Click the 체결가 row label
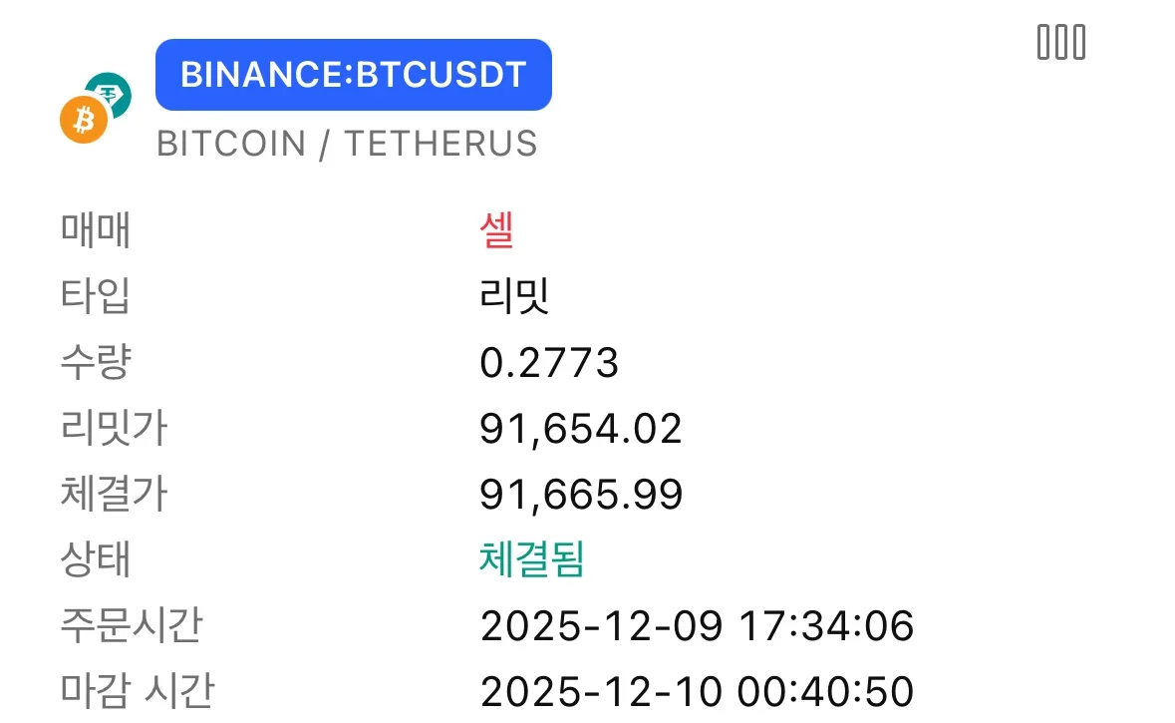 tap(114, 495)
